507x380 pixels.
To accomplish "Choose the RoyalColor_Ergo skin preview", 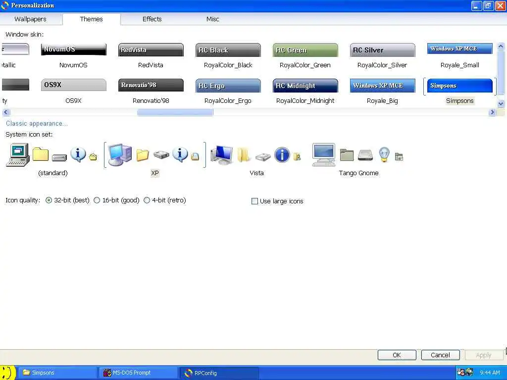I will (x=228, y=86).
